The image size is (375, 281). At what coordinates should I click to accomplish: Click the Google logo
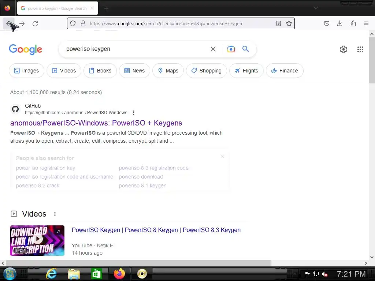[x=26, y=49]
